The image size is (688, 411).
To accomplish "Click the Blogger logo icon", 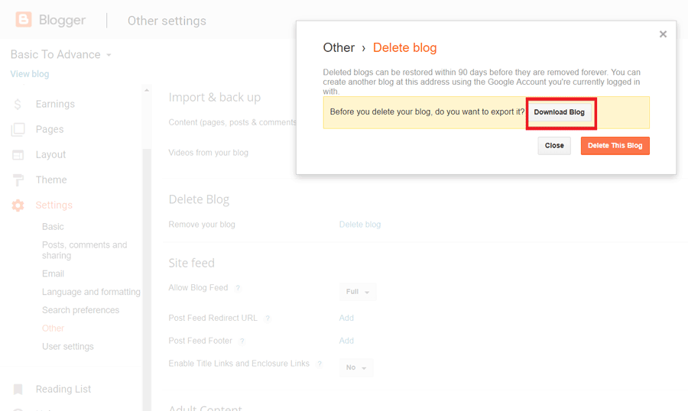I will pyautogui.click(x=24, y=20).
